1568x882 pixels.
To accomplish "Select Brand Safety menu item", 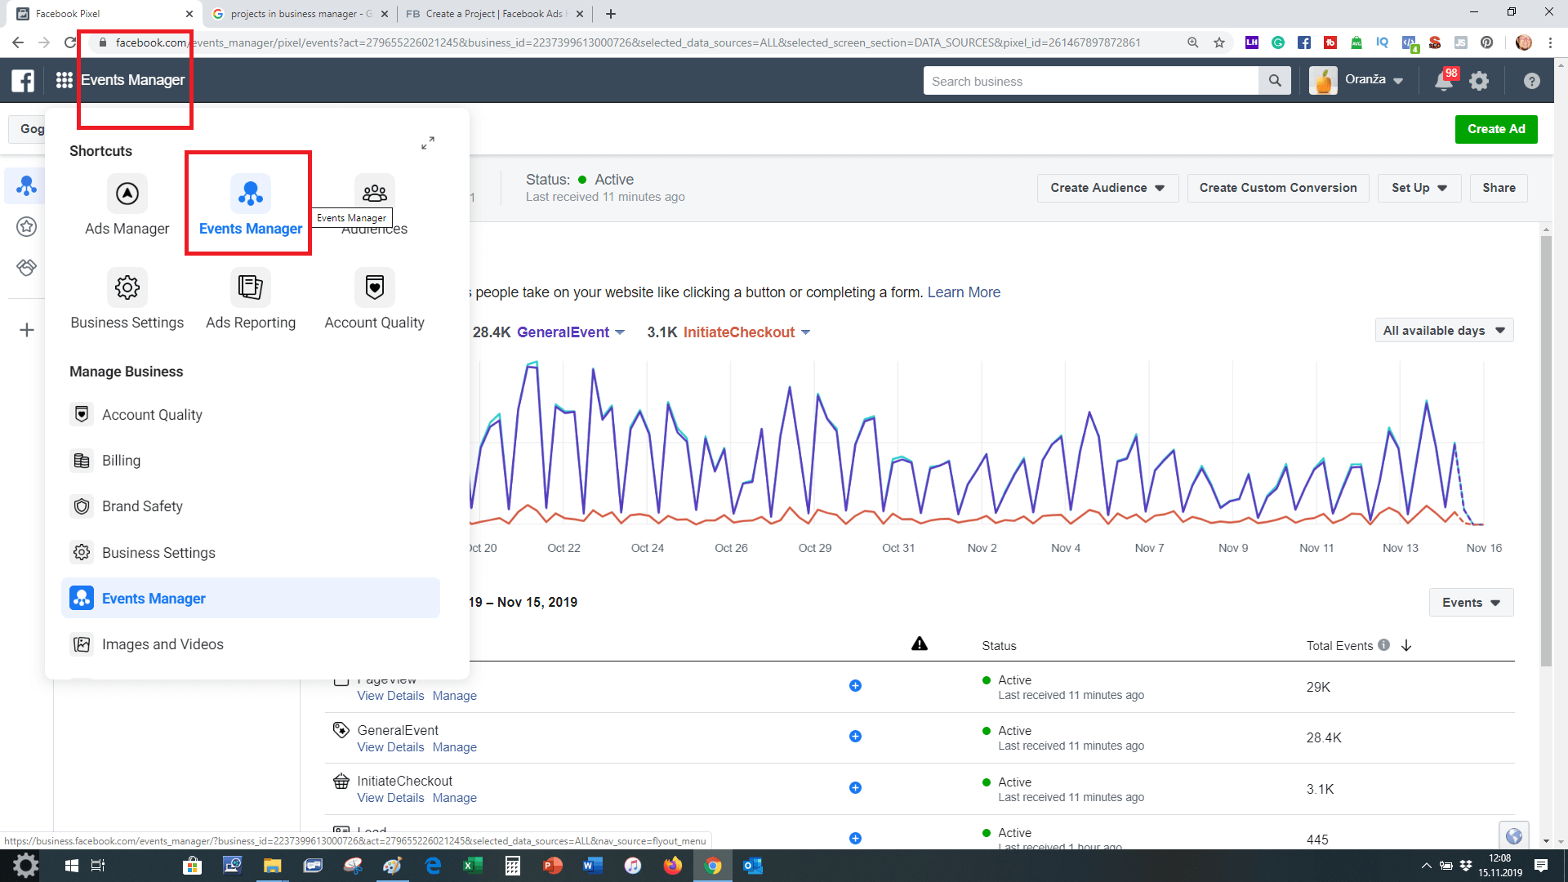I will coord(142,506).
